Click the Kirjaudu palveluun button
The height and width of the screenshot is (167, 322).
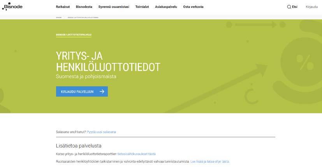point(82,91)
